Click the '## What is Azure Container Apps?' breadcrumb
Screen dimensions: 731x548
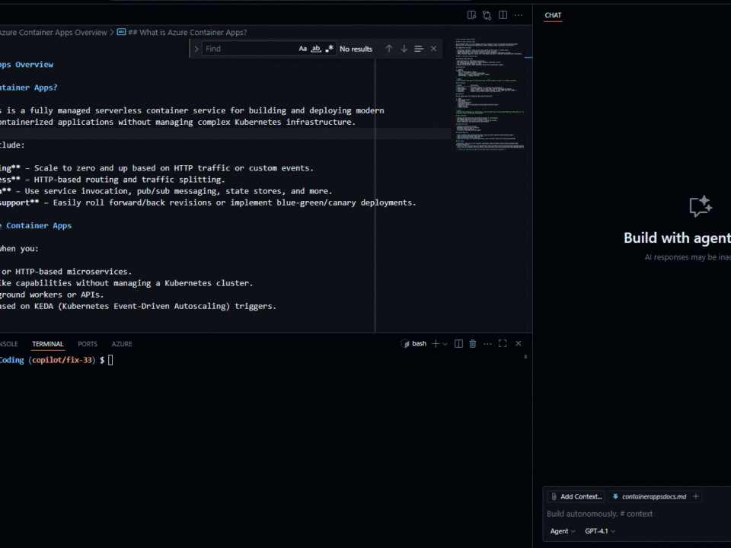pyautogui.click(x=187, y=32)
